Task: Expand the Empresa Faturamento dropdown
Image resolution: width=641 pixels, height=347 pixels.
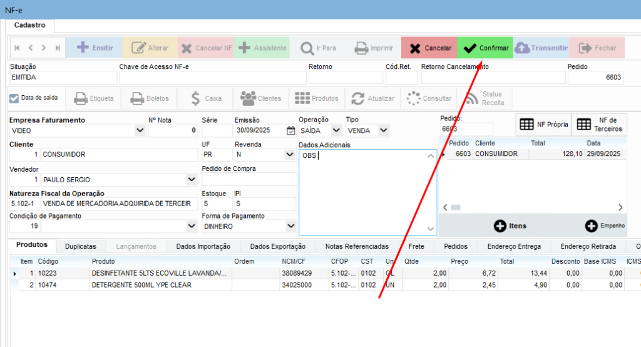Action: pos(140,131)
